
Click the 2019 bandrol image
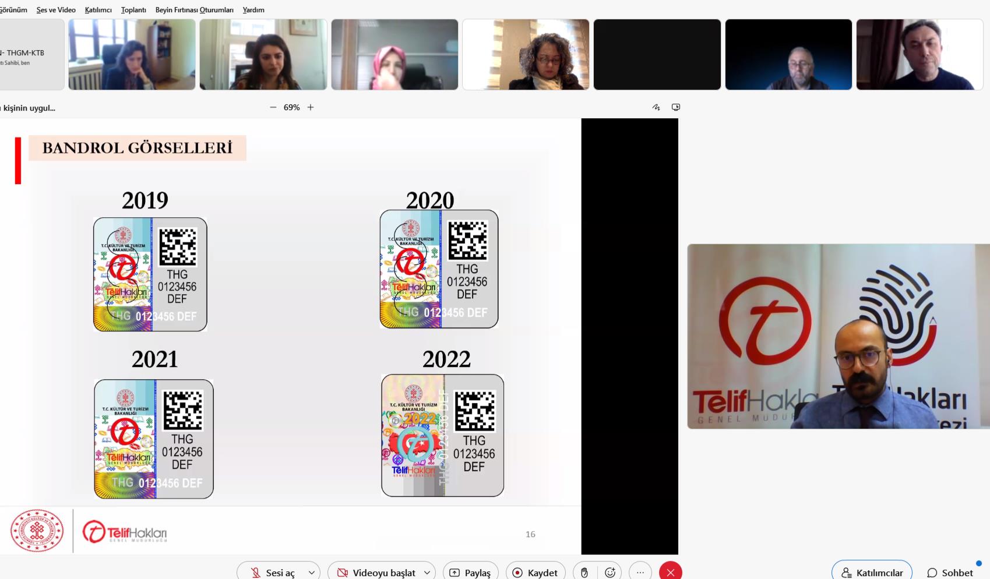[150, 274]
